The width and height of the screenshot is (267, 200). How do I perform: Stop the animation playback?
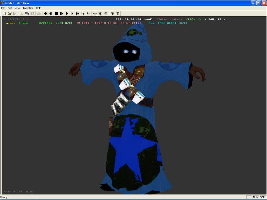(56, 14)
